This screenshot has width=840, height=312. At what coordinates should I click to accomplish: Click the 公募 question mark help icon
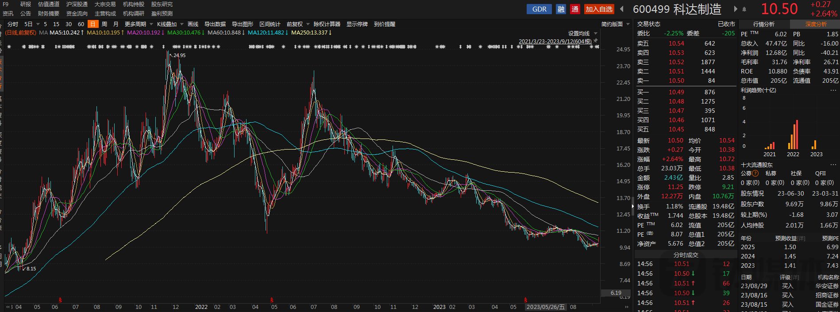[x=755, y=173]
